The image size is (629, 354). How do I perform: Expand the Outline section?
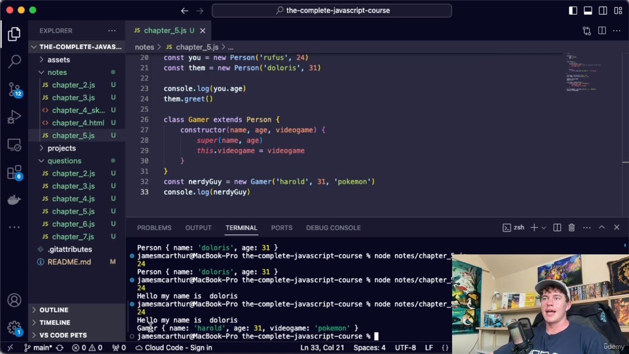[77, 310]
